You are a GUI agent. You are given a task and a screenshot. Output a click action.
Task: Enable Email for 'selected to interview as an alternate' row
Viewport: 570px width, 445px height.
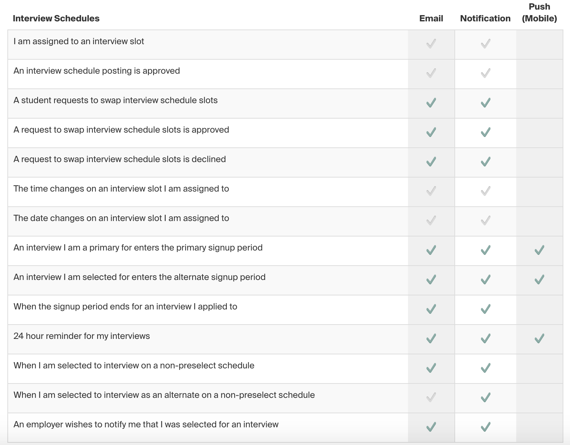431,397
